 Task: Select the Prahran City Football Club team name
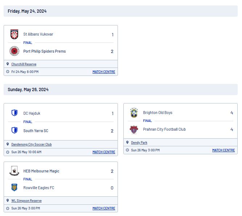tap(164, 129)
